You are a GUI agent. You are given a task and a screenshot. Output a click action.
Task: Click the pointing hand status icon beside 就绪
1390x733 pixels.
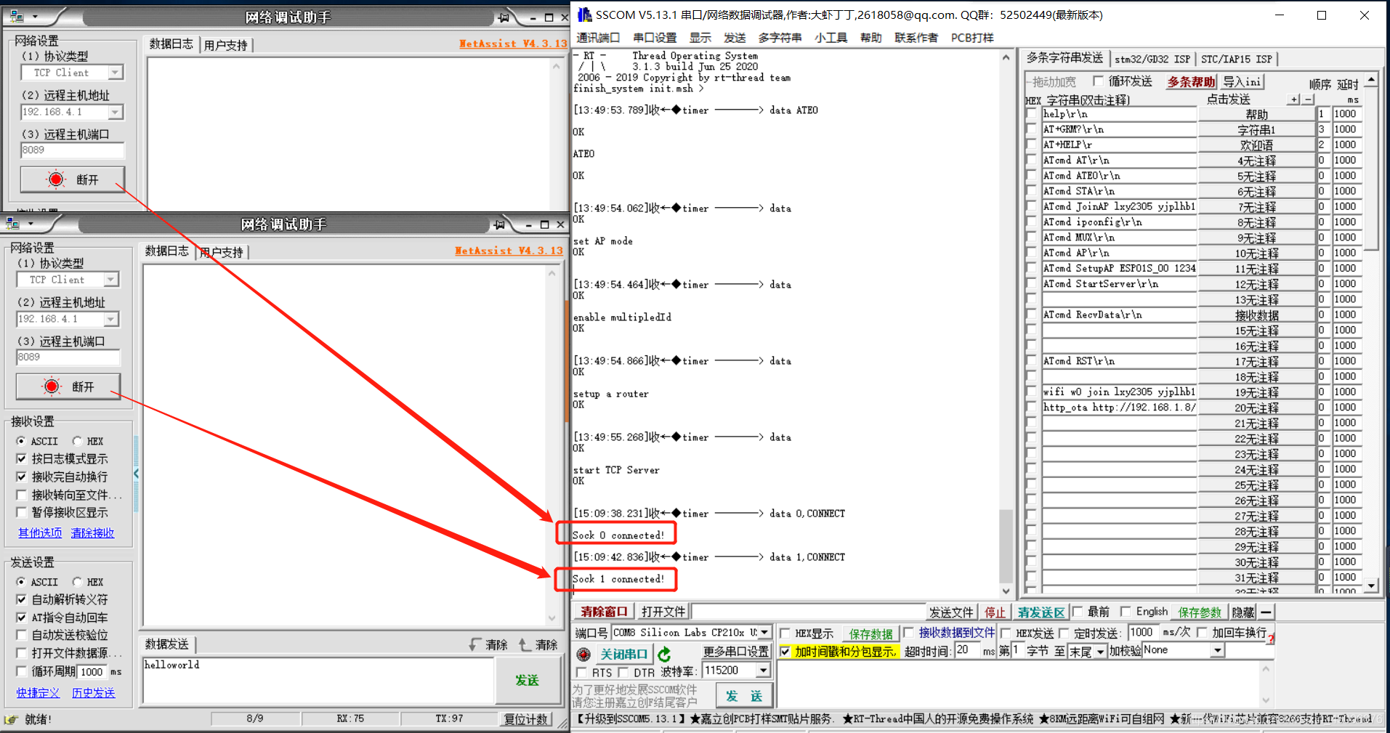12,719
